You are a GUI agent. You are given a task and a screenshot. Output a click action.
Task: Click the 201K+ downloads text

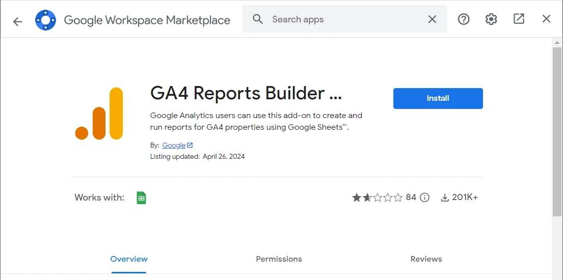pos(465,198)
